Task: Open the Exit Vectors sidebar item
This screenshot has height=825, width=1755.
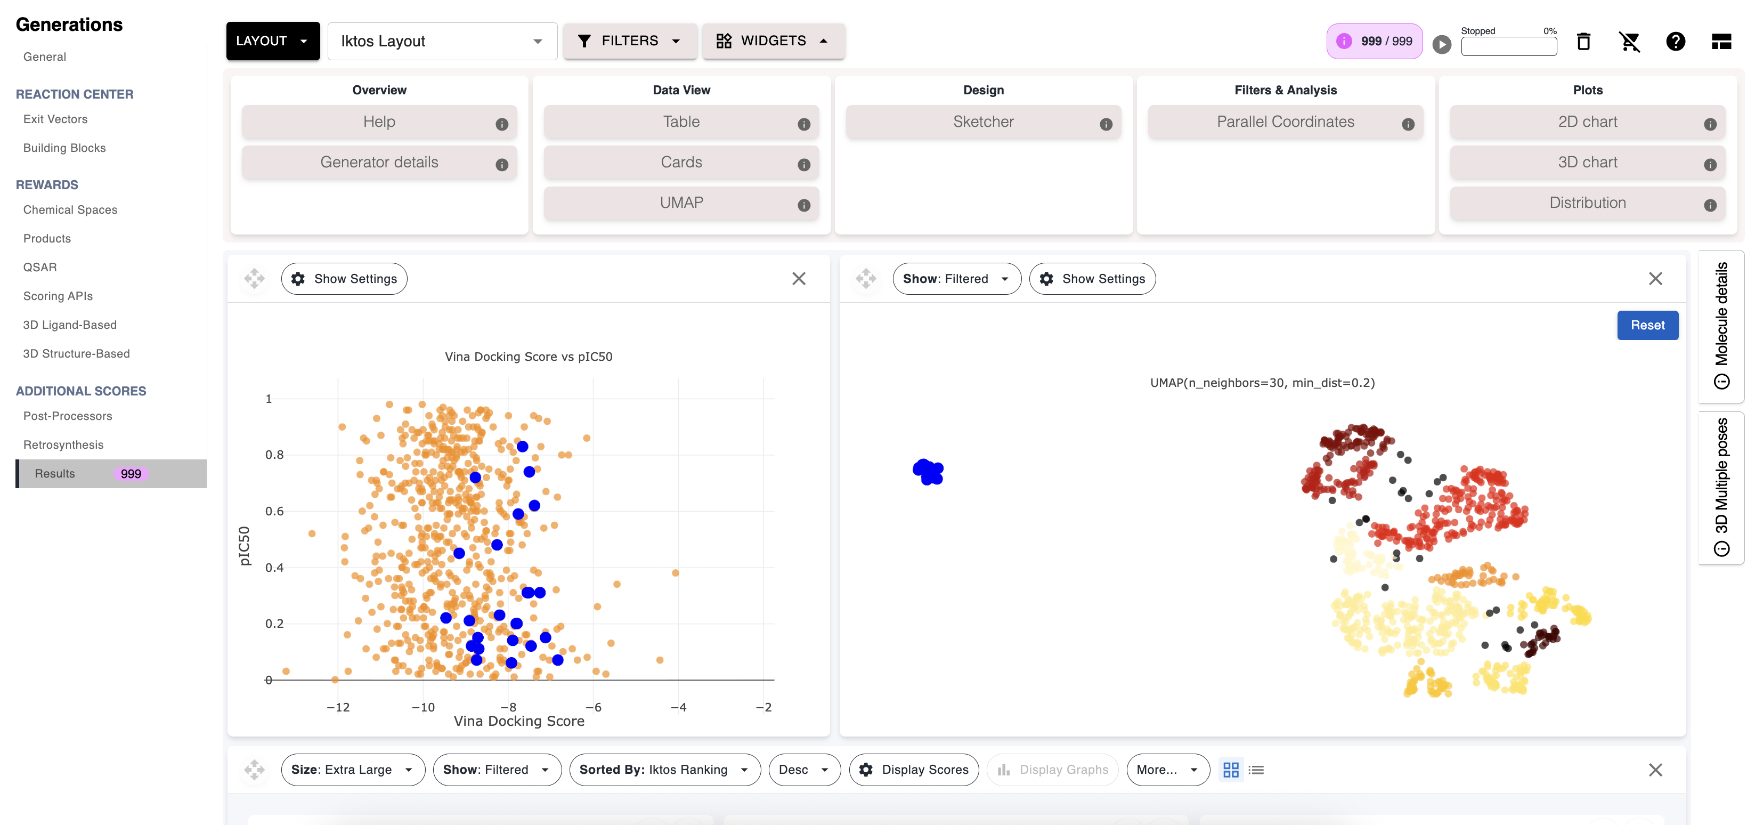Action: (x=55, y=119)
